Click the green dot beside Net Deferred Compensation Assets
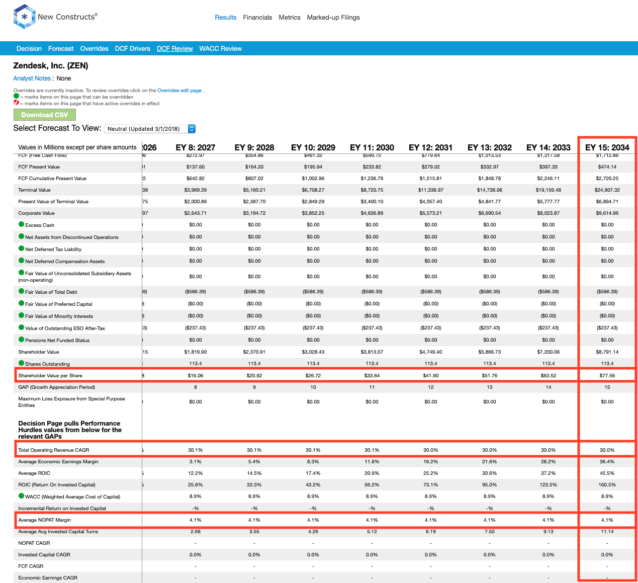Viewport: 638px width, 583px height. [x=21, y=261]
